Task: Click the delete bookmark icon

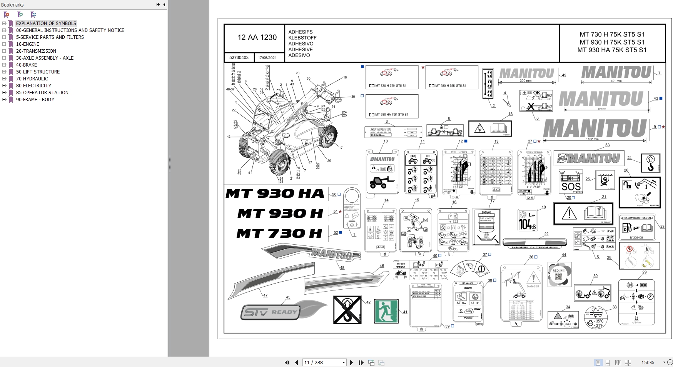Action: 7,15
